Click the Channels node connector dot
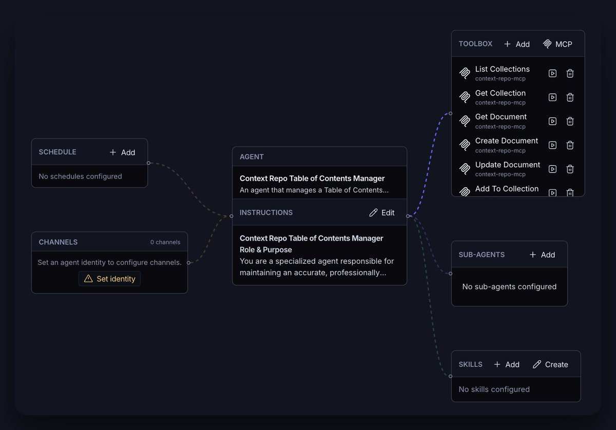The width and height of the screenshot is (616, 430). tap(188, 263)
